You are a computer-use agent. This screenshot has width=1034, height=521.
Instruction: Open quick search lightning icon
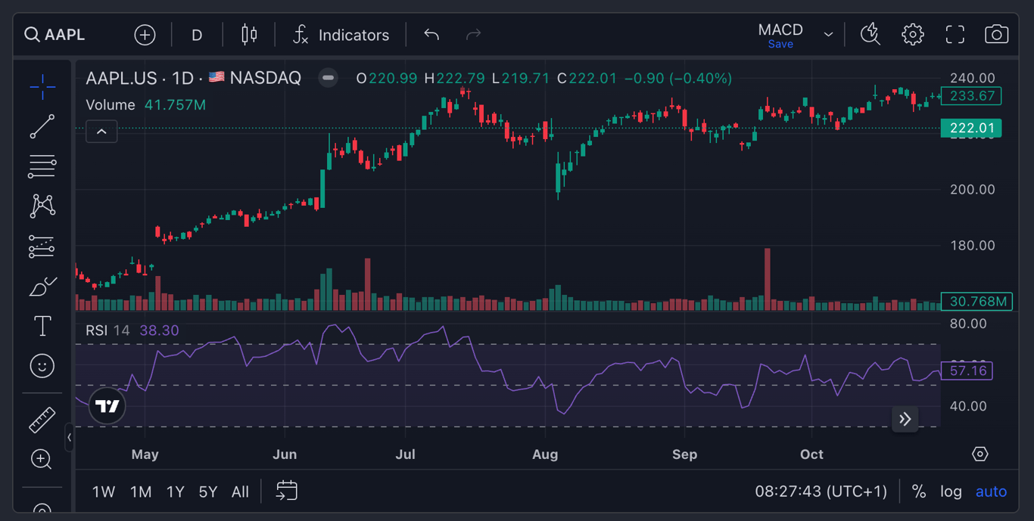click(870, 34)
